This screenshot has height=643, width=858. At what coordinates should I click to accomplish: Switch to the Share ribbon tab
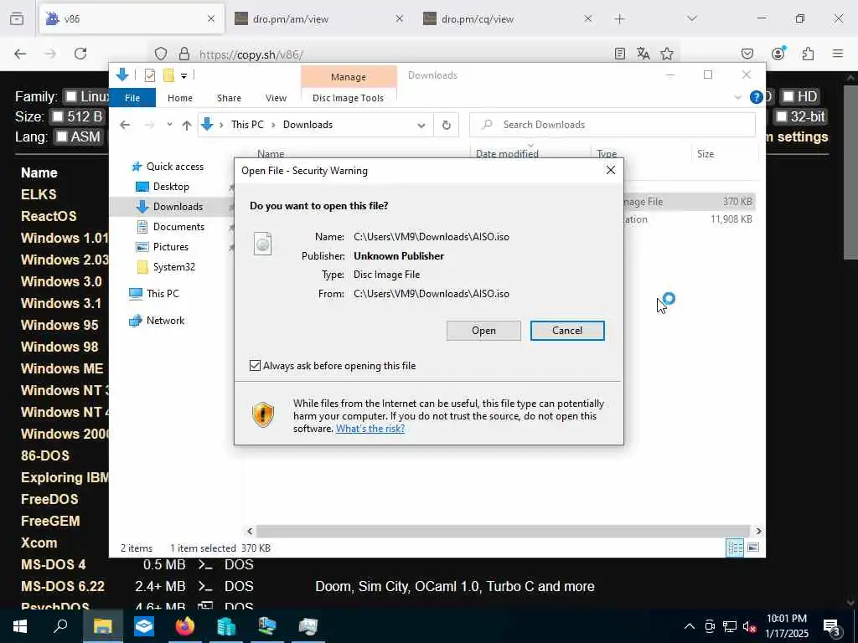229,98
